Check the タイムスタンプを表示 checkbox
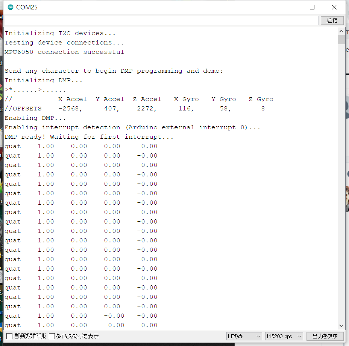Viewport: 349px width, 346px height. (x=52, y=336)
